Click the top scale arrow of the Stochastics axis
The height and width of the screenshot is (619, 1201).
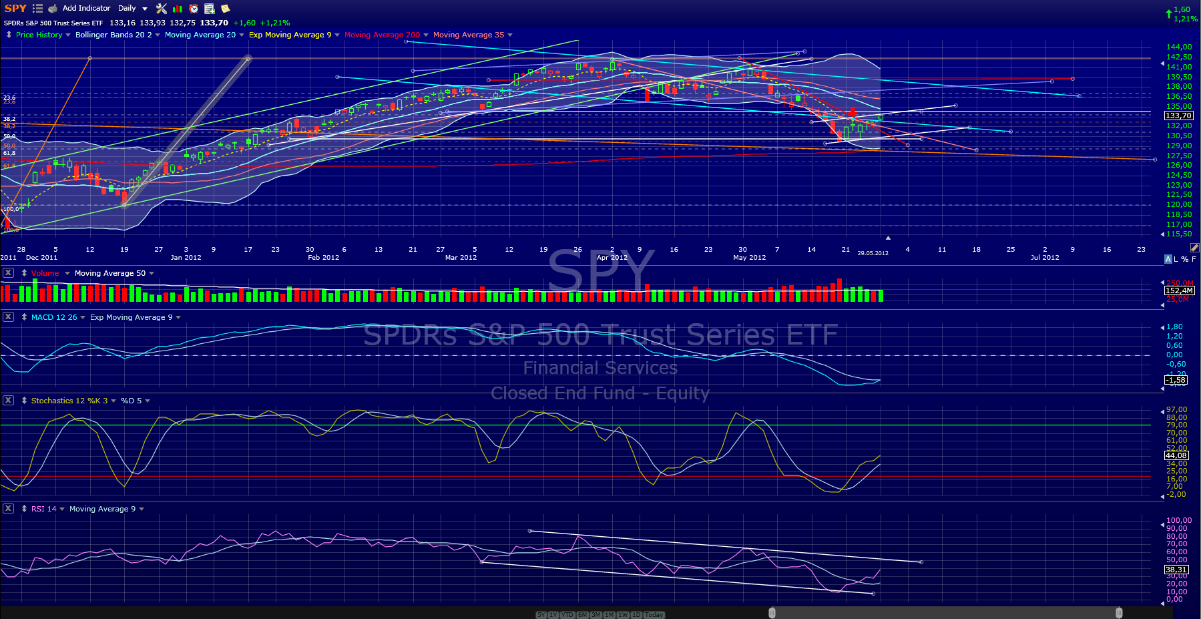pyautogui.click(x=1162, y=411)
